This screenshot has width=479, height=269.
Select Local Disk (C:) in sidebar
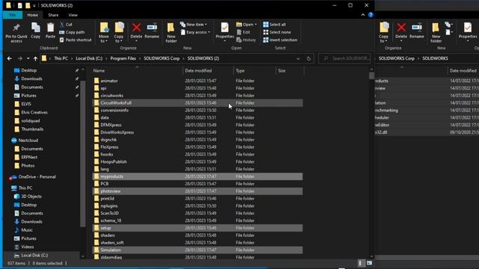(34, 256)
